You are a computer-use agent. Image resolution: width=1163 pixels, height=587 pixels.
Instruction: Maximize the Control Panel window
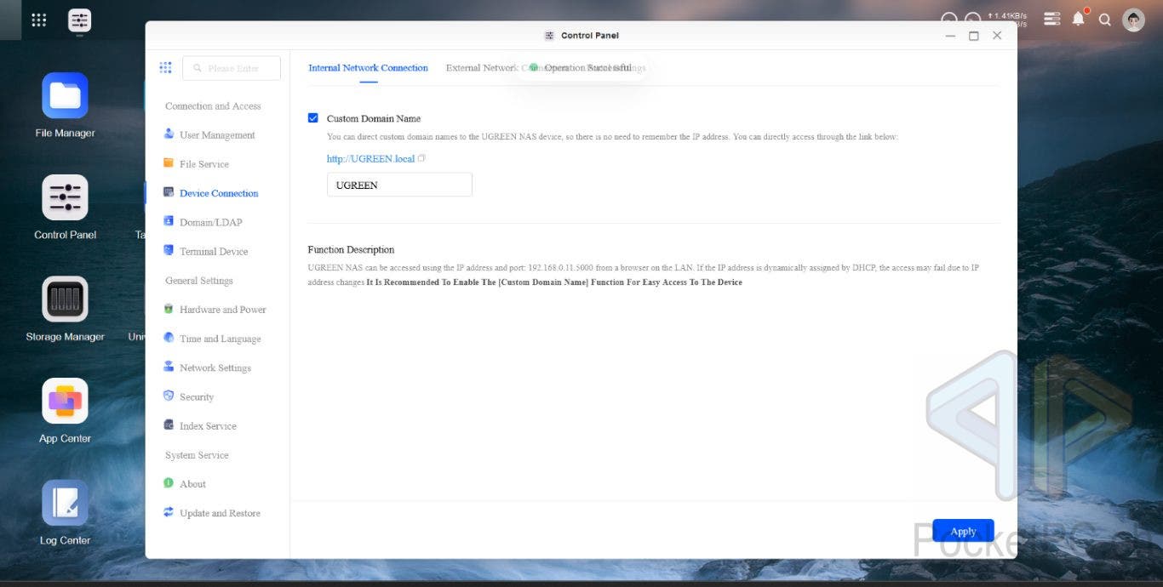(974, 36)
